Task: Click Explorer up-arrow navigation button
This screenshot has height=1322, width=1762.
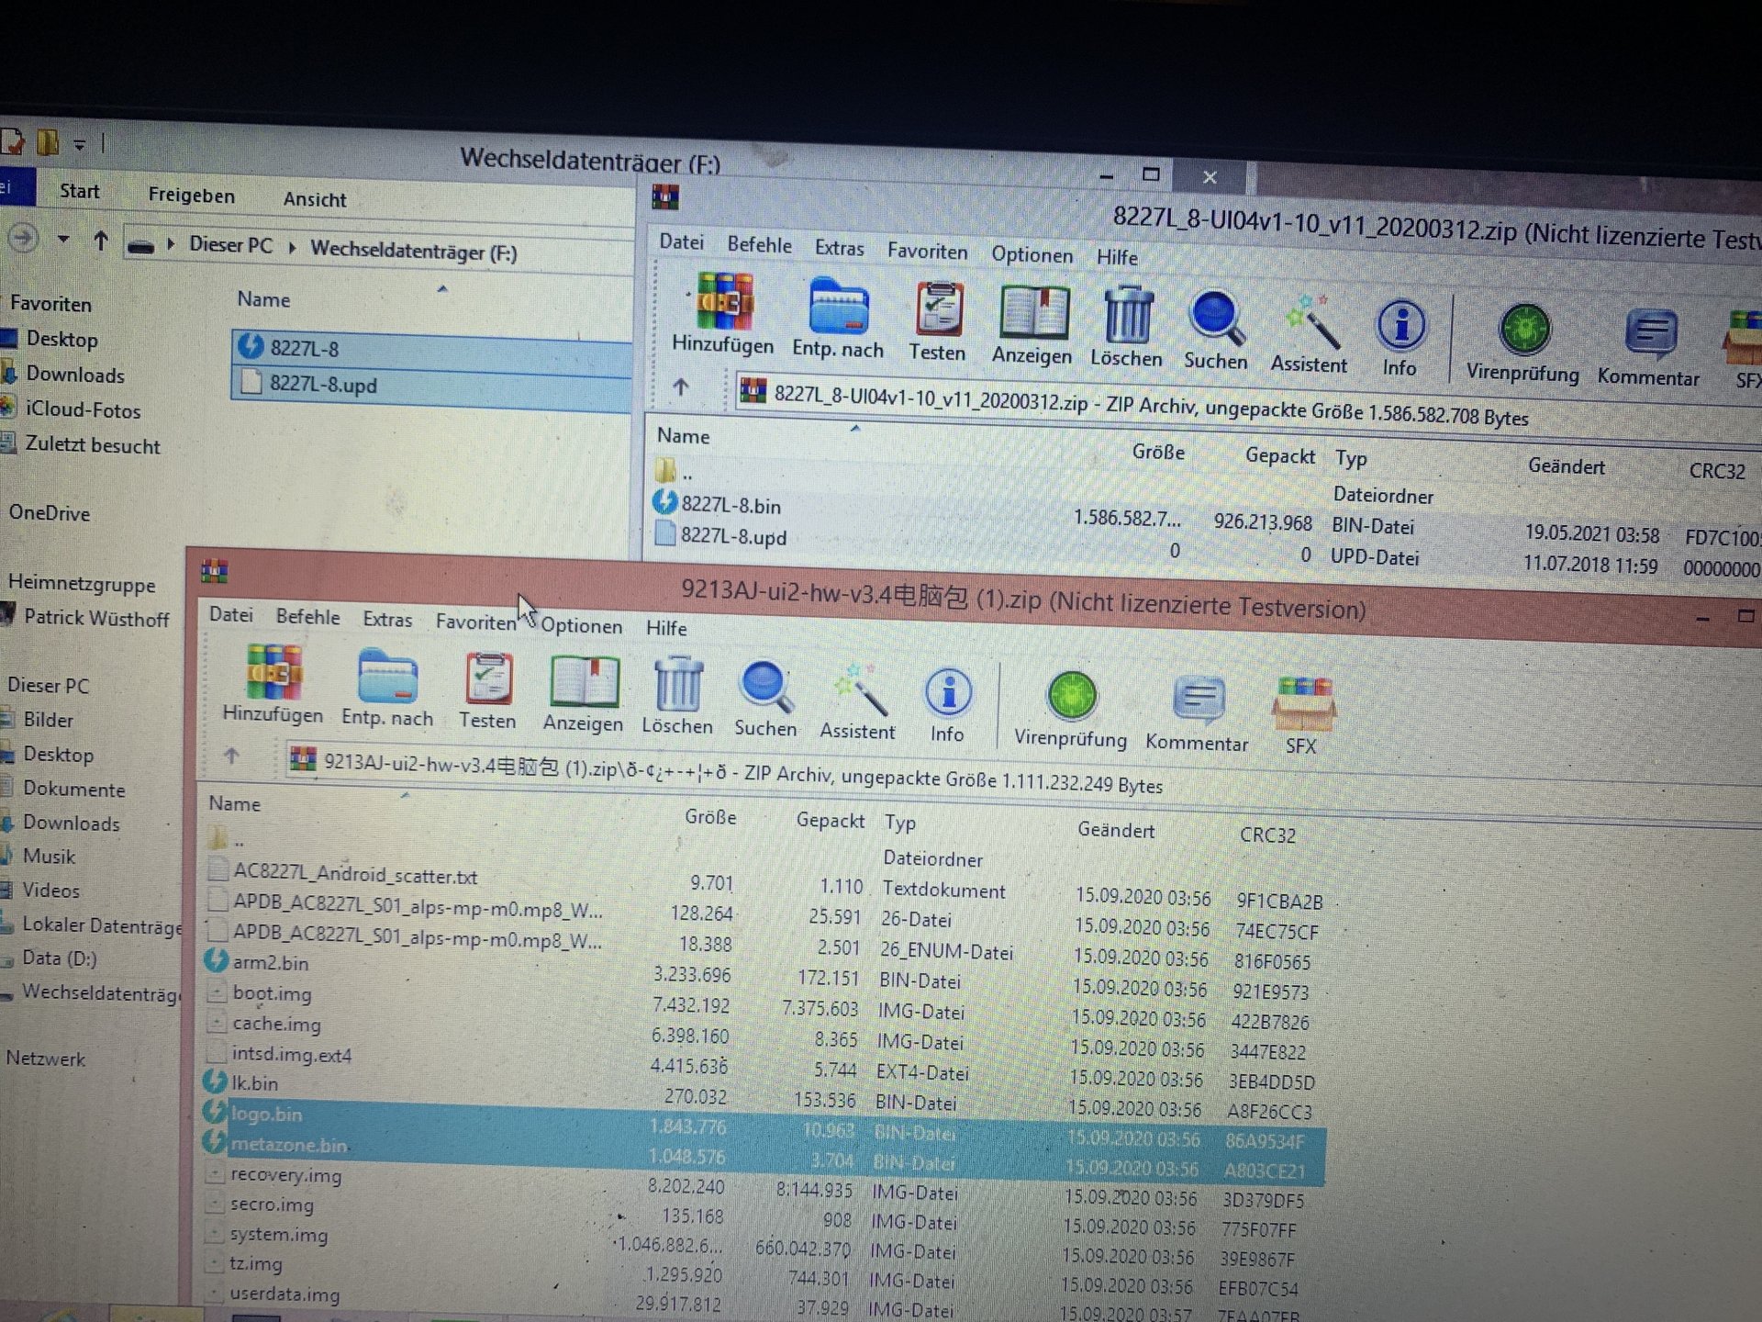Action: (x=101, y=241)
